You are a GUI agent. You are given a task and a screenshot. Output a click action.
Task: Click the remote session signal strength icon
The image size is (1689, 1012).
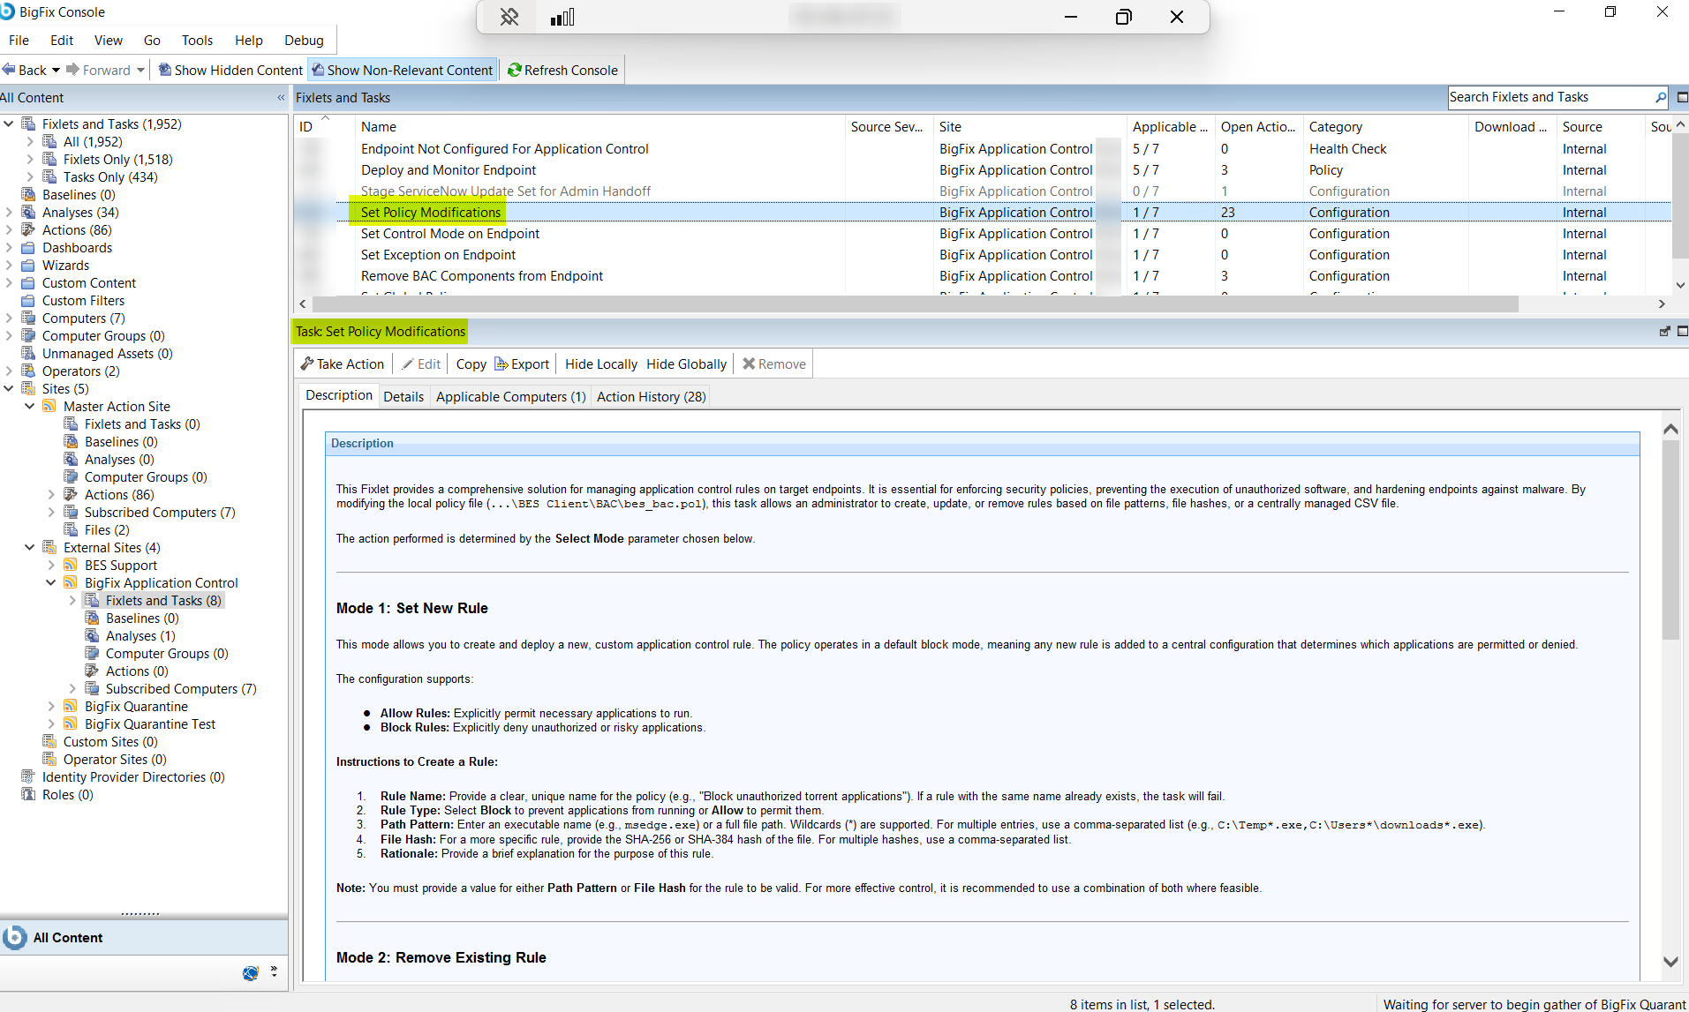point(562,17)
